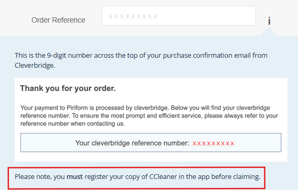Click the Thank you for your order heading
Screen dimensions: 298x190
click(68, 89)
